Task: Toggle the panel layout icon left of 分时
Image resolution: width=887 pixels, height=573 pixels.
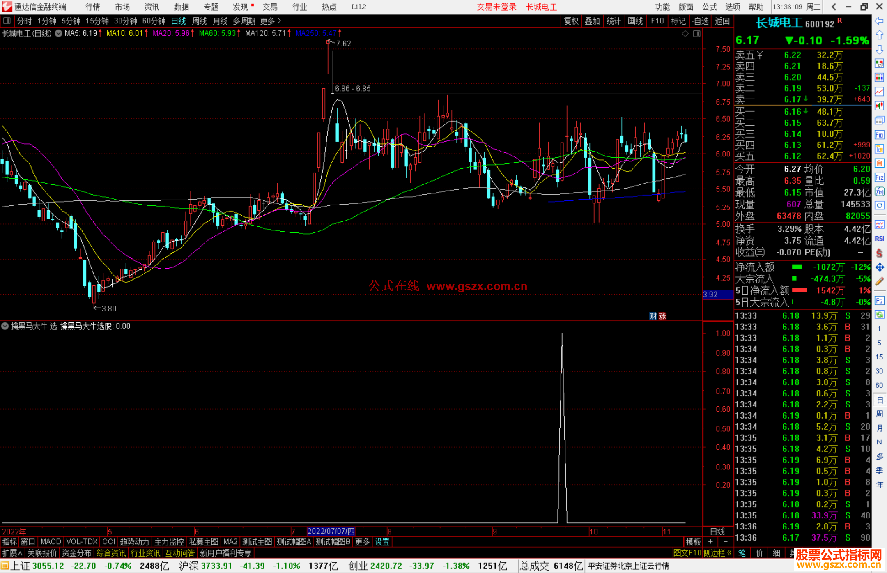Action: pyautogui.click(x=7, y=21)
